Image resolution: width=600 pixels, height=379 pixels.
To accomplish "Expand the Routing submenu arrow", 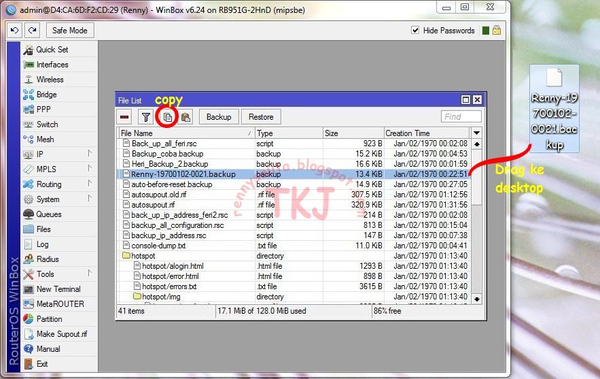I will (x=89, y=184).
